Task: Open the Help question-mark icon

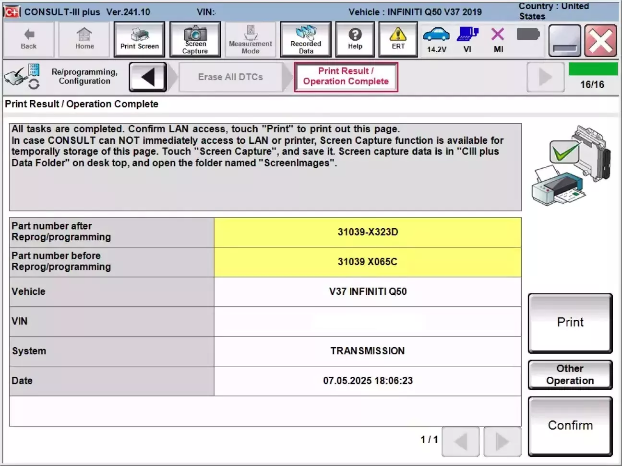Action: pos(355,39)
